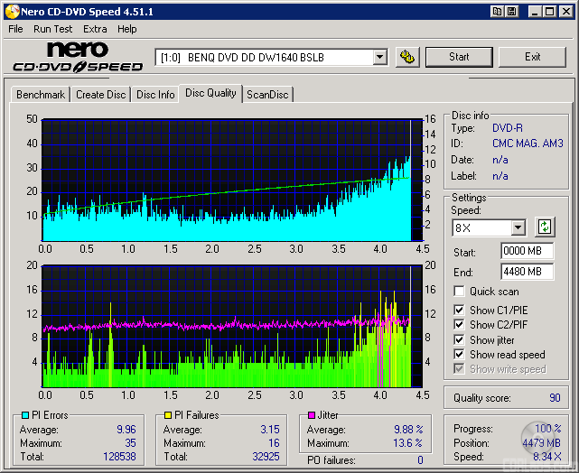Click the cyan PI Errors color swatch

point(23,415)
